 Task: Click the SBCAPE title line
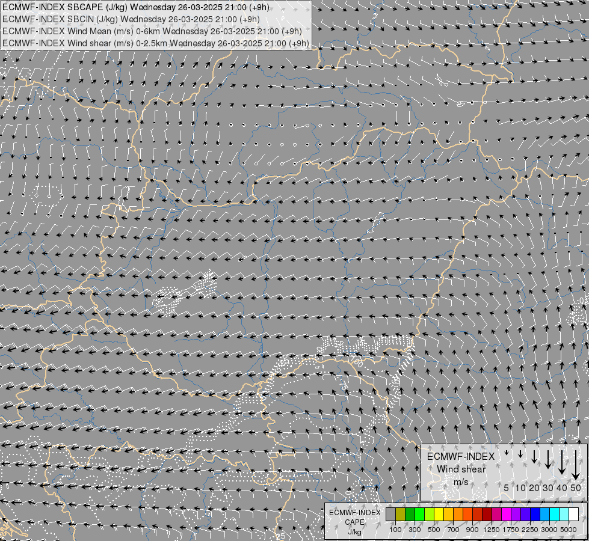tap(135, 7)
